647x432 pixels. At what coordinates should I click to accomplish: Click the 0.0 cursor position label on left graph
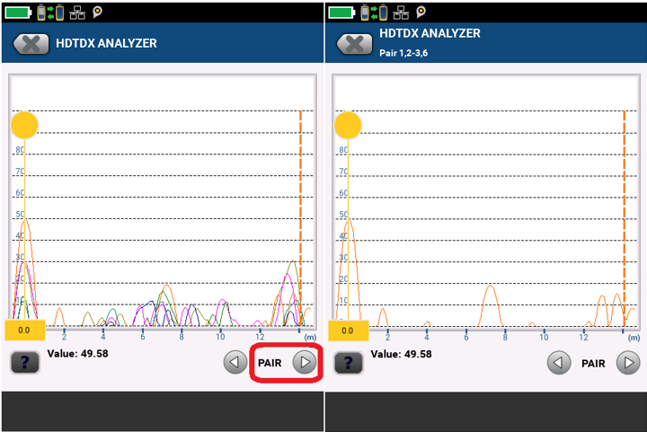(24, 330)
